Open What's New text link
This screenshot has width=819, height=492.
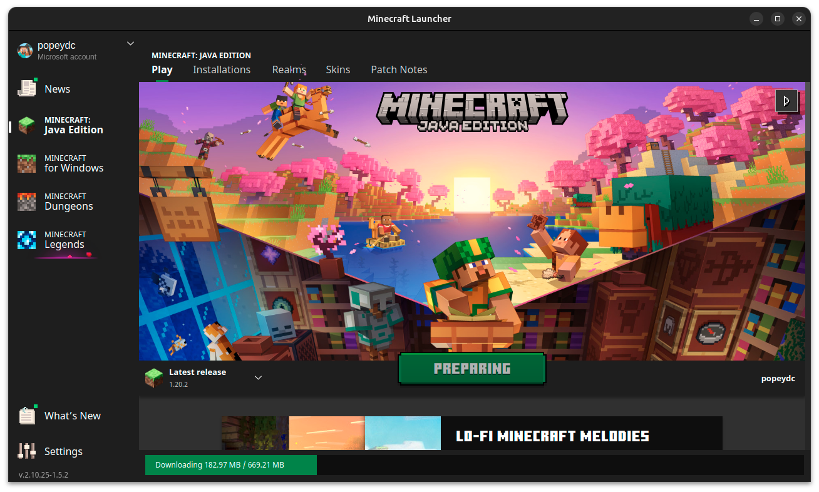(73, 416)
